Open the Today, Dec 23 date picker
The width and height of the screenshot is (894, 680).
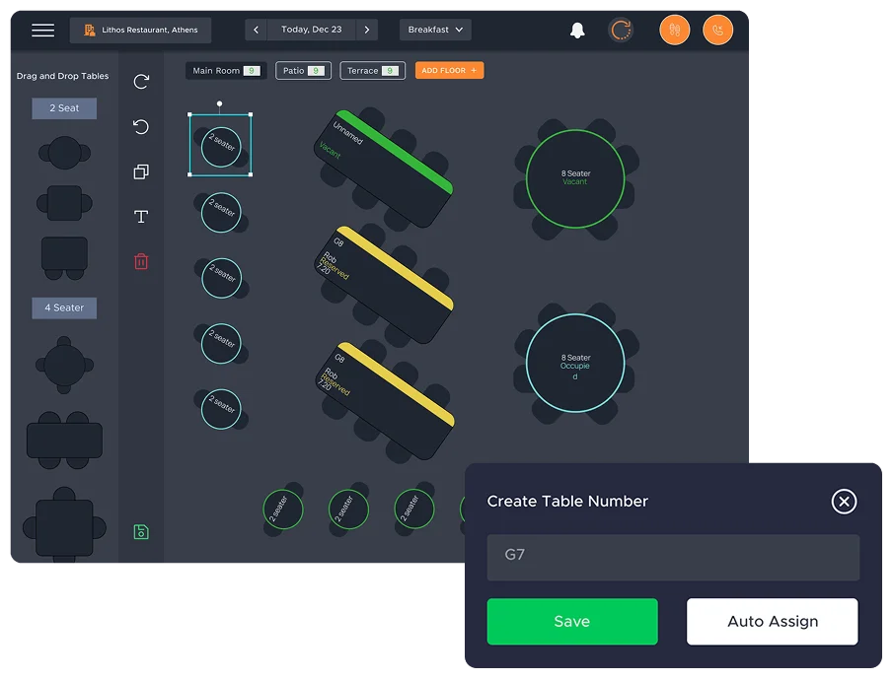coord(311,30)
